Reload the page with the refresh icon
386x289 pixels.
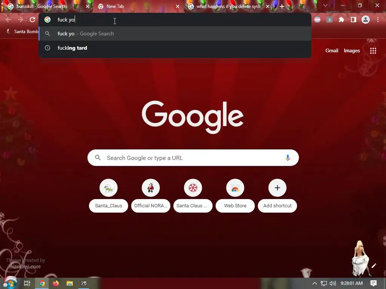pos(32,20)
